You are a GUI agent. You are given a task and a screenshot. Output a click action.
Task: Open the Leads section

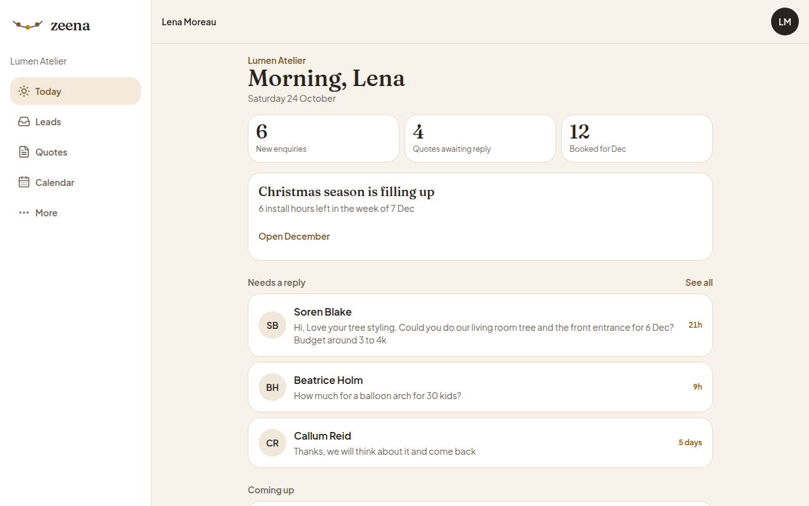tap(75, 121)
